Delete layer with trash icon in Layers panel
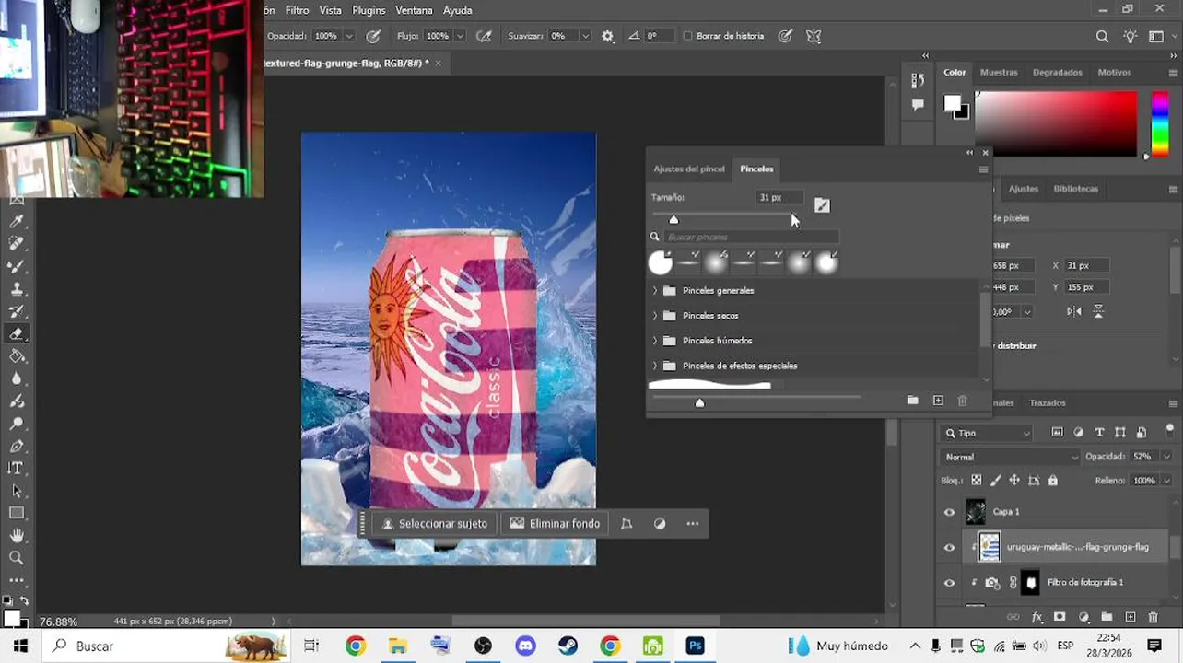The height and width of the screenshot is (663, 1183). (1154, 617)
